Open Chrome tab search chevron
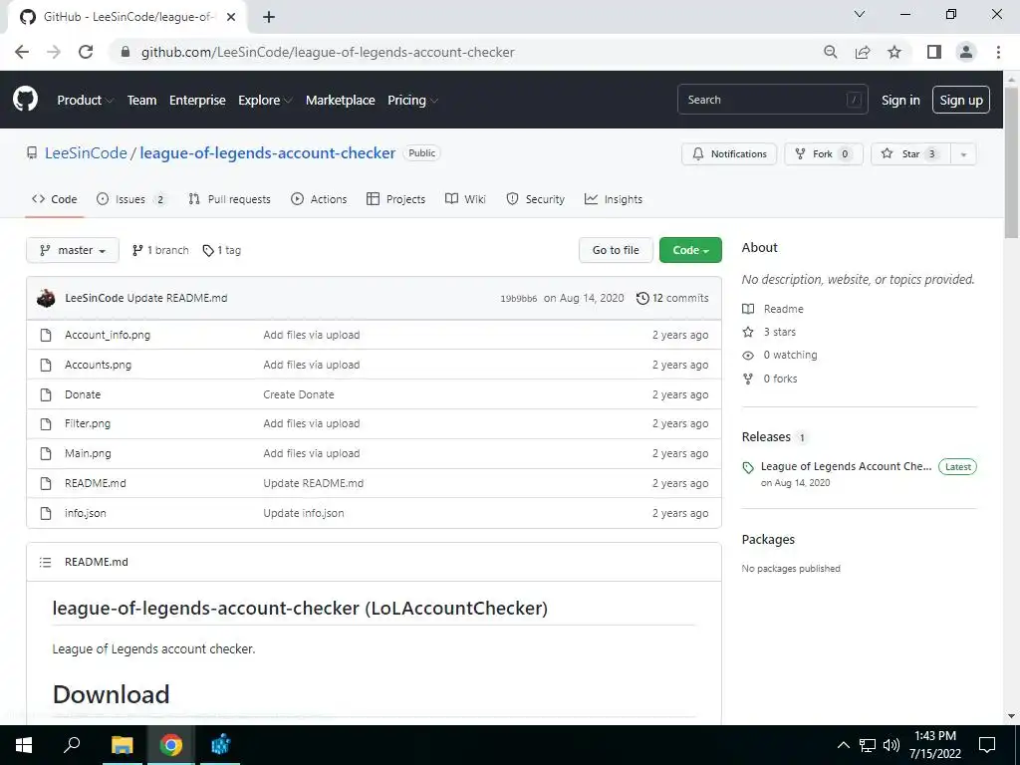Viewport: 1020px width, 765px height. click(x=860, y=14)
